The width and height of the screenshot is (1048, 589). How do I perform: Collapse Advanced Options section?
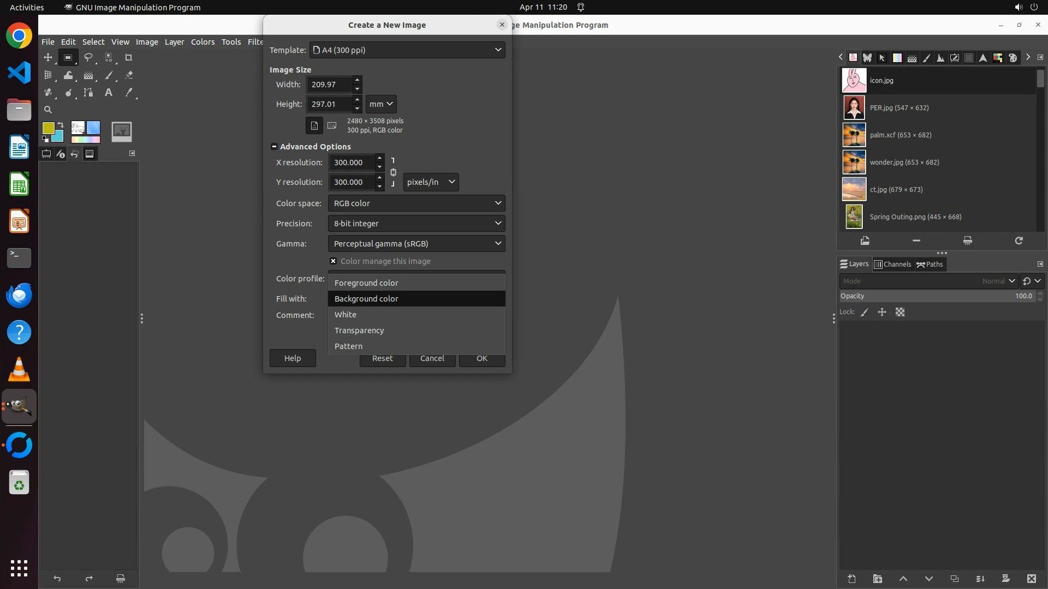point(274,147)
